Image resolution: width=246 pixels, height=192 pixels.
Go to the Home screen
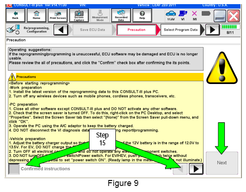click(36, 15)
